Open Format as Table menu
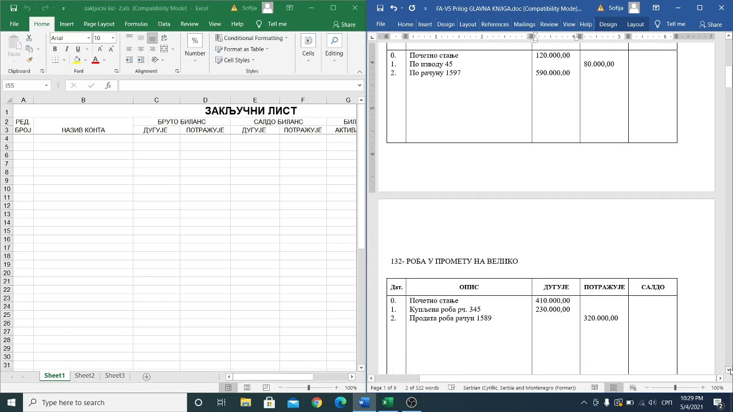 tap(242, 49)
